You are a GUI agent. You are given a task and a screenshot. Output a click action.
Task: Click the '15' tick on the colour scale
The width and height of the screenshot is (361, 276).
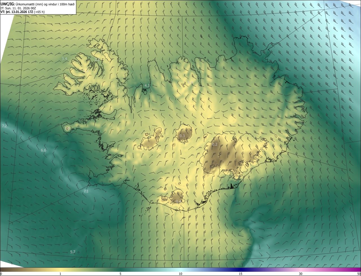(241, 274)
